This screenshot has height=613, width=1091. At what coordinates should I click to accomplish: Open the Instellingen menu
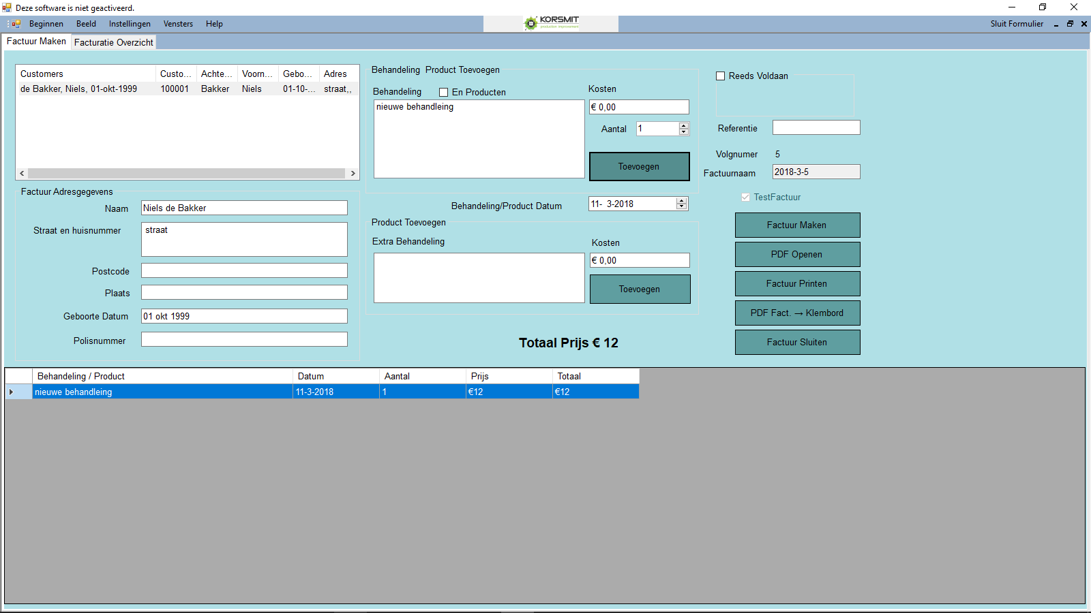[x=130, y=24]
